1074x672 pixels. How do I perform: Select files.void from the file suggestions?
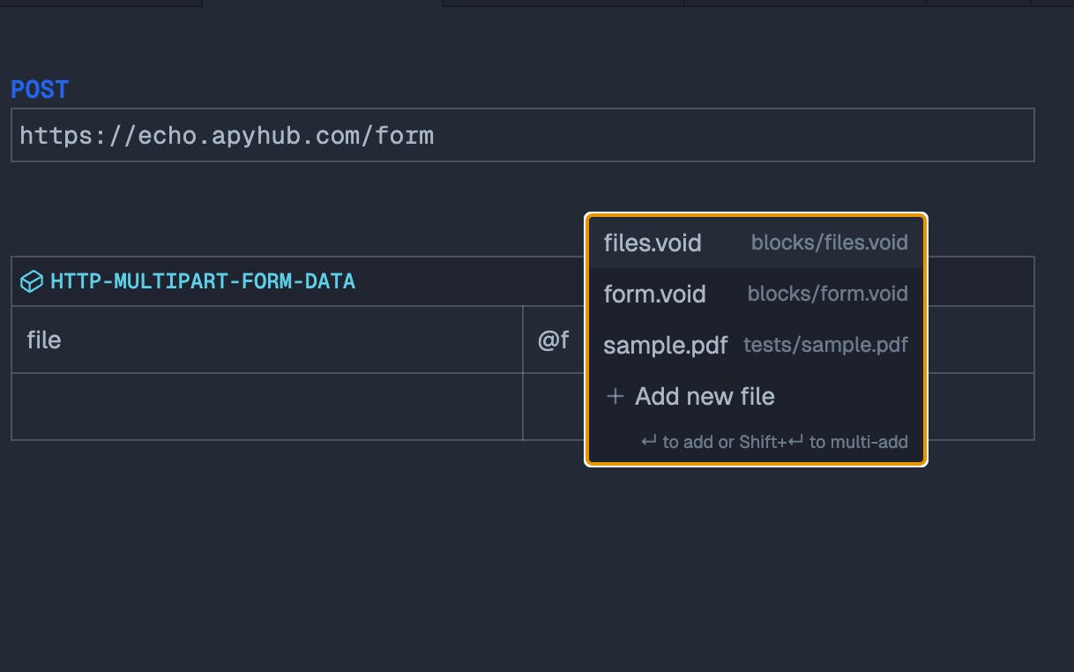click(653, 243)
